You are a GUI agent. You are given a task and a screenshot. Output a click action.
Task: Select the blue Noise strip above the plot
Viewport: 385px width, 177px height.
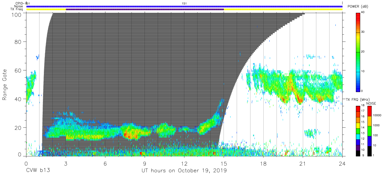click(x=184, y=6)
